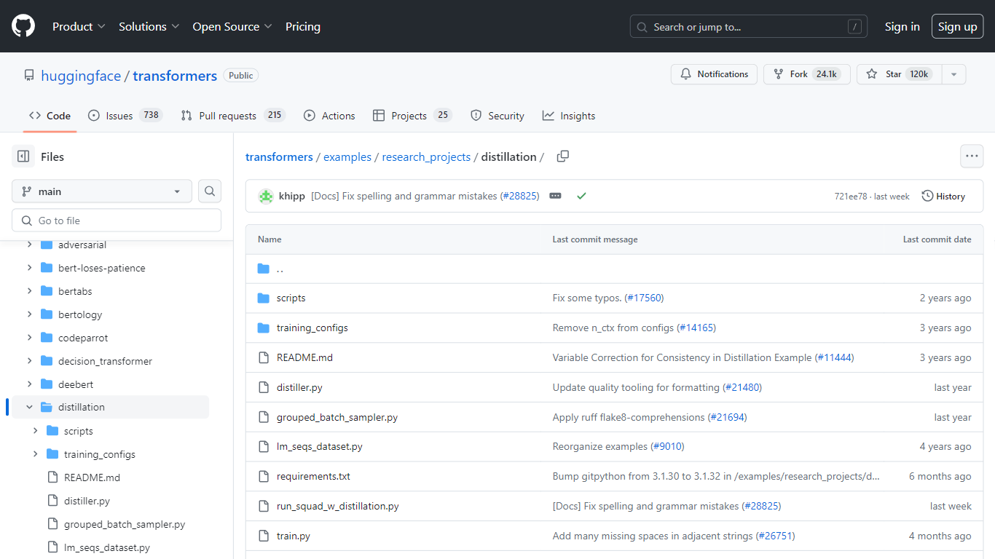
Task: Focus the Go to file input
Action: click(117, 221)
